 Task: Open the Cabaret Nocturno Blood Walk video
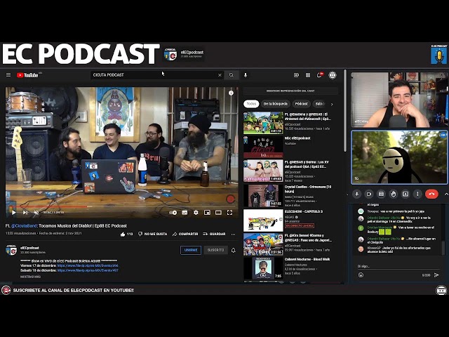point(263,268)
